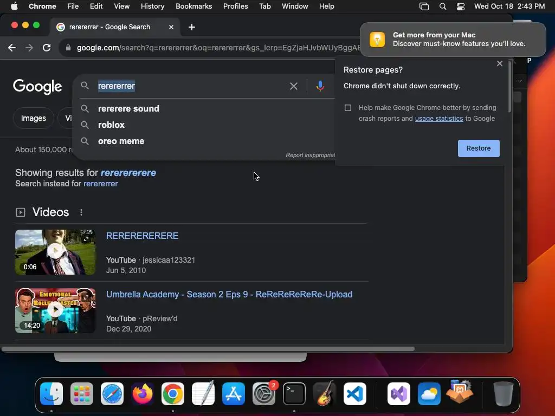555x416 pixels.
Task: Open the weather cloud app in dock
Action: tap(429, 394)
